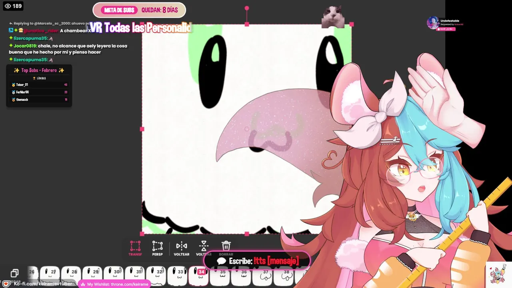This screenshot has width=512, height=288.
Task: Click the gift badge next to jjlunatico_rider
Action: pos(20,31)
